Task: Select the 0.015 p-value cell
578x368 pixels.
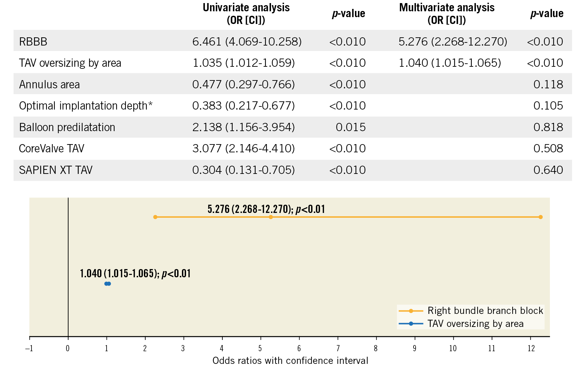Action: coord(351,127)
